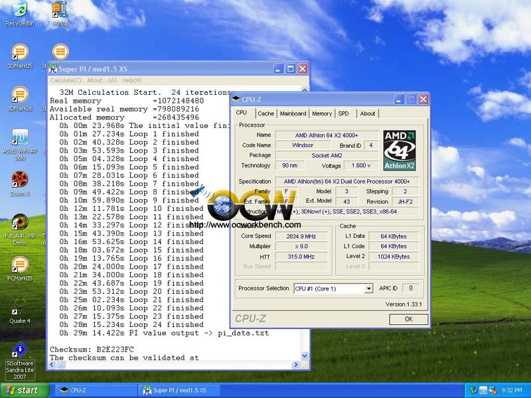Select the 3DMark05 desktop shortcut
The image size is (531, 398).
pos(20,56)
